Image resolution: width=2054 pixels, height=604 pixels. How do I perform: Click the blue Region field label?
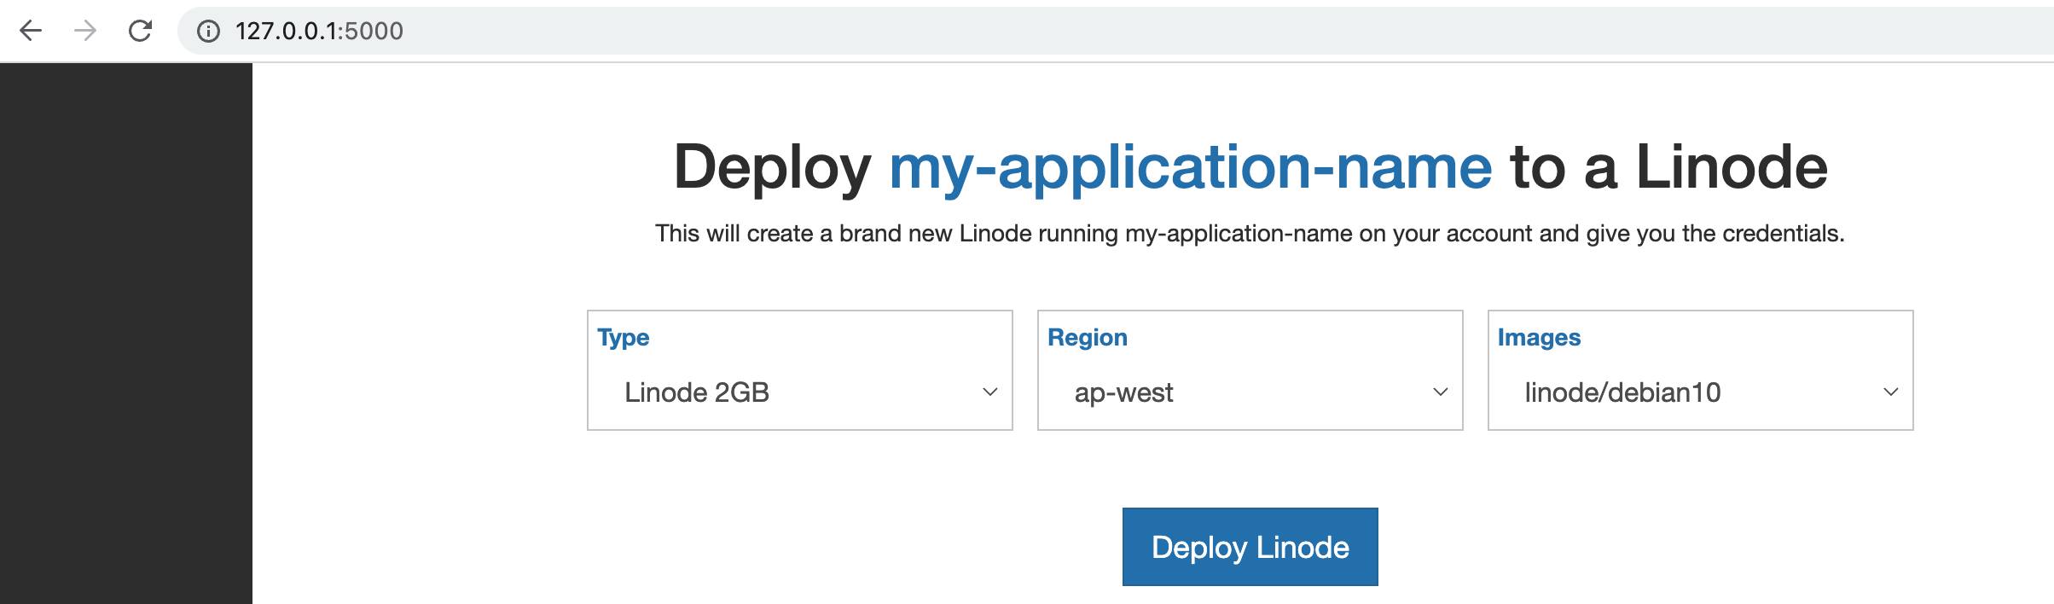(x=1087, y=338)
